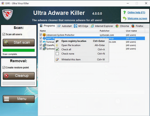Image resolution: width=150 pixels, height=116 pixels.
Task: Select the Advanced-System Protector row name
Action: click(x=60, y=35)
